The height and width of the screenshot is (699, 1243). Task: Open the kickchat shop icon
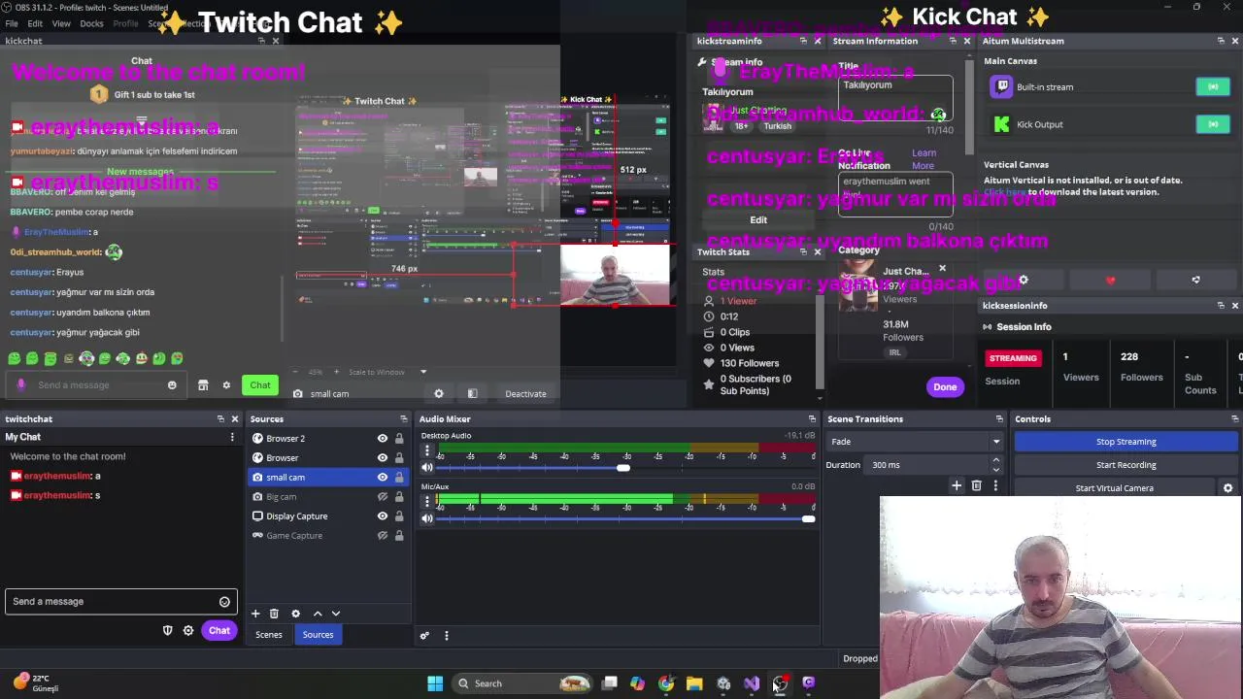(203, 385)
